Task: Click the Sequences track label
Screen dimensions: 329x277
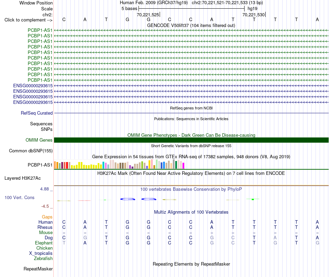Action: point(41,124)
